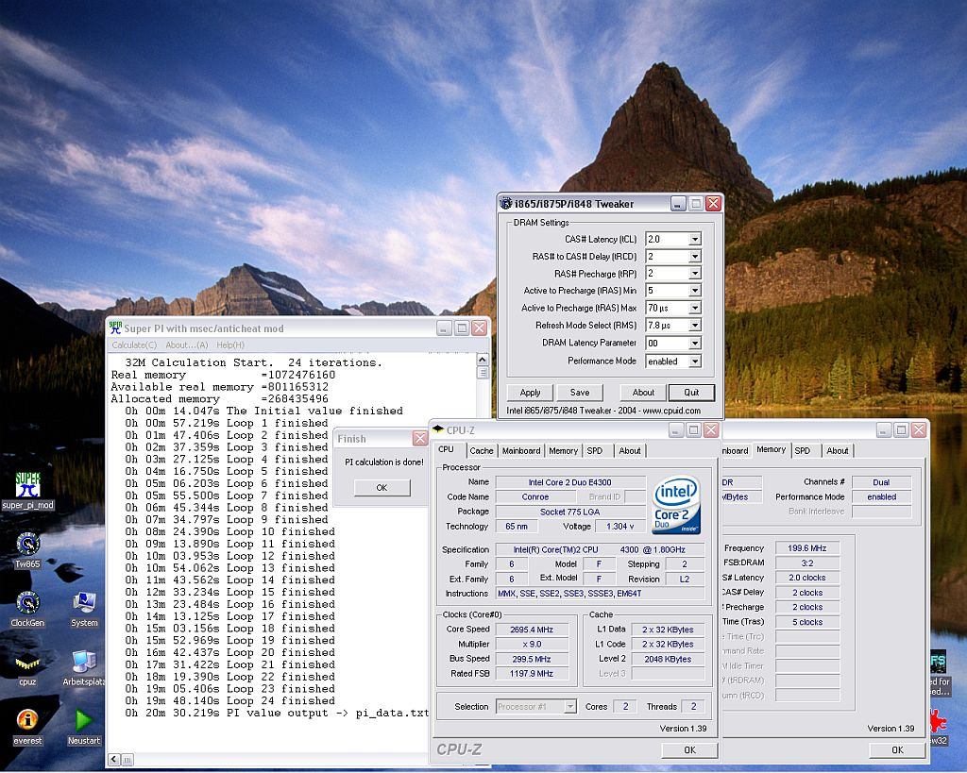Screen dimensions: 967x773
Task: Click the Neustart desktop shortcut
Action: [x=84, y=727]
